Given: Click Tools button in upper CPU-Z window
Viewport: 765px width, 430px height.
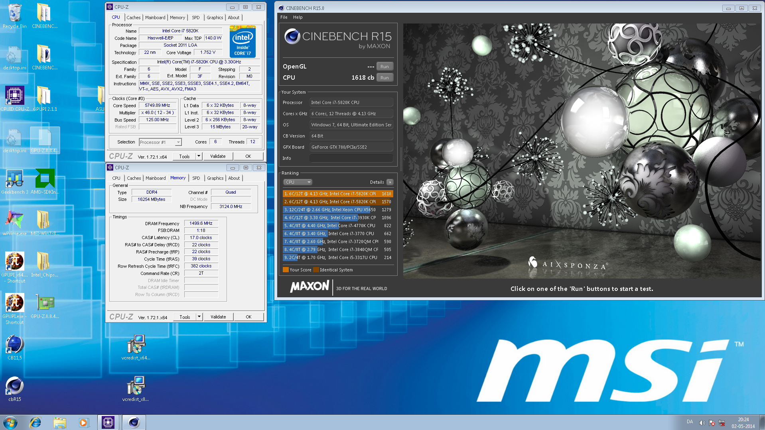Looking at the screenshot, I should (x=184, y=156).
